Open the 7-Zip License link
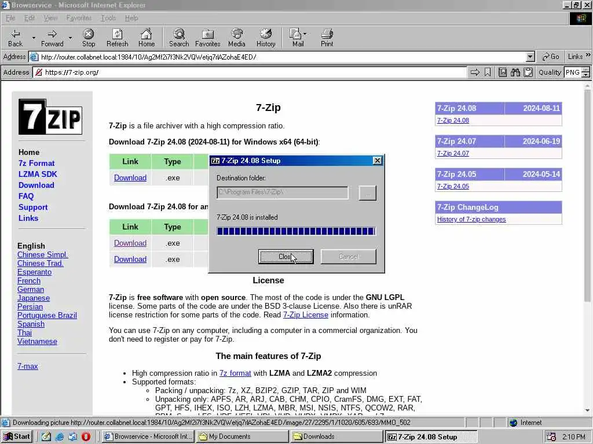The image size is (593, 444). tap(306, 315)
